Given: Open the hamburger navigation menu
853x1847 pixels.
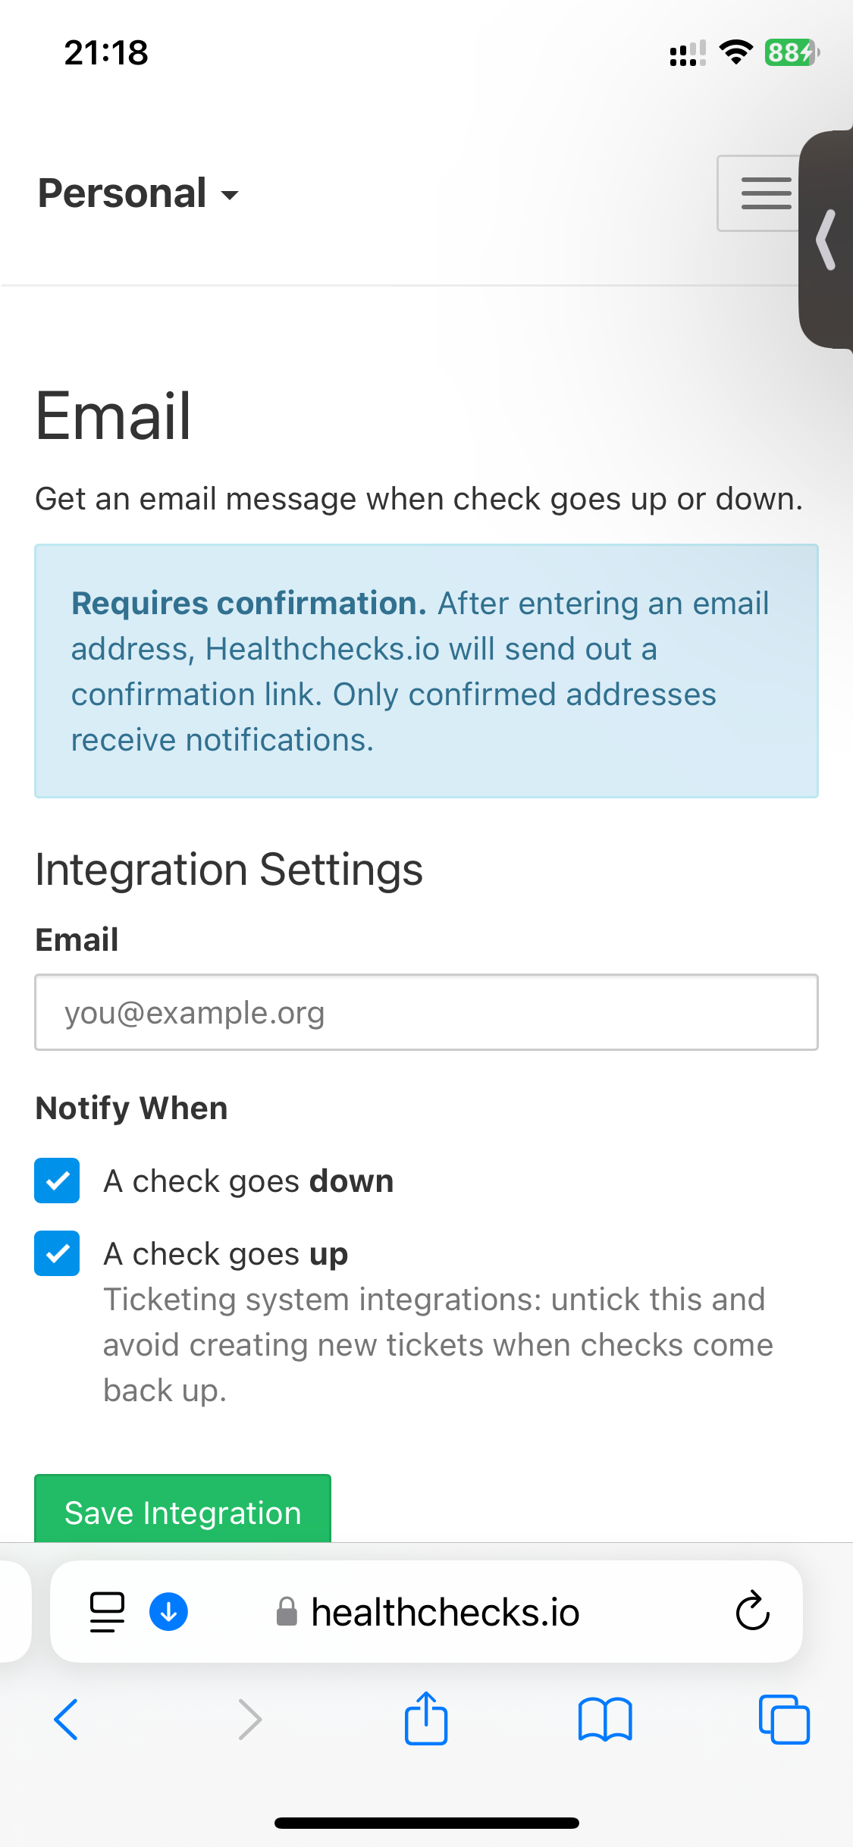Looking at the screenshot, I should pos(762,193).
